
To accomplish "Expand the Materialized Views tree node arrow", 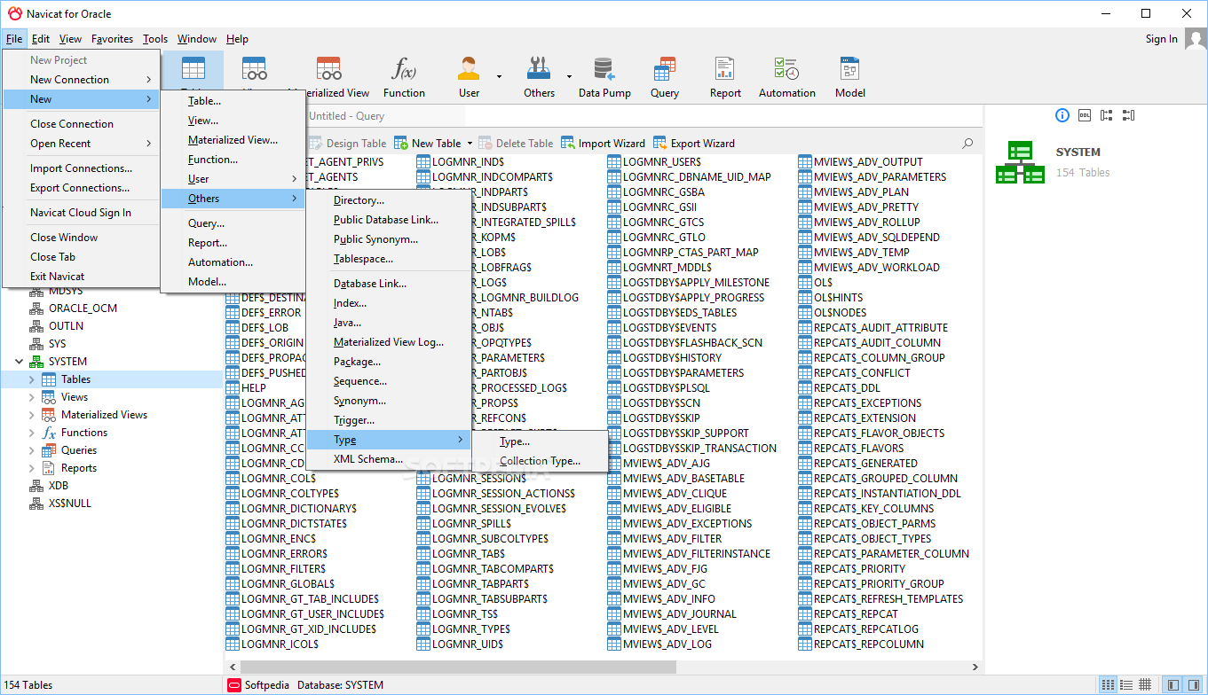I will [32, 415].
